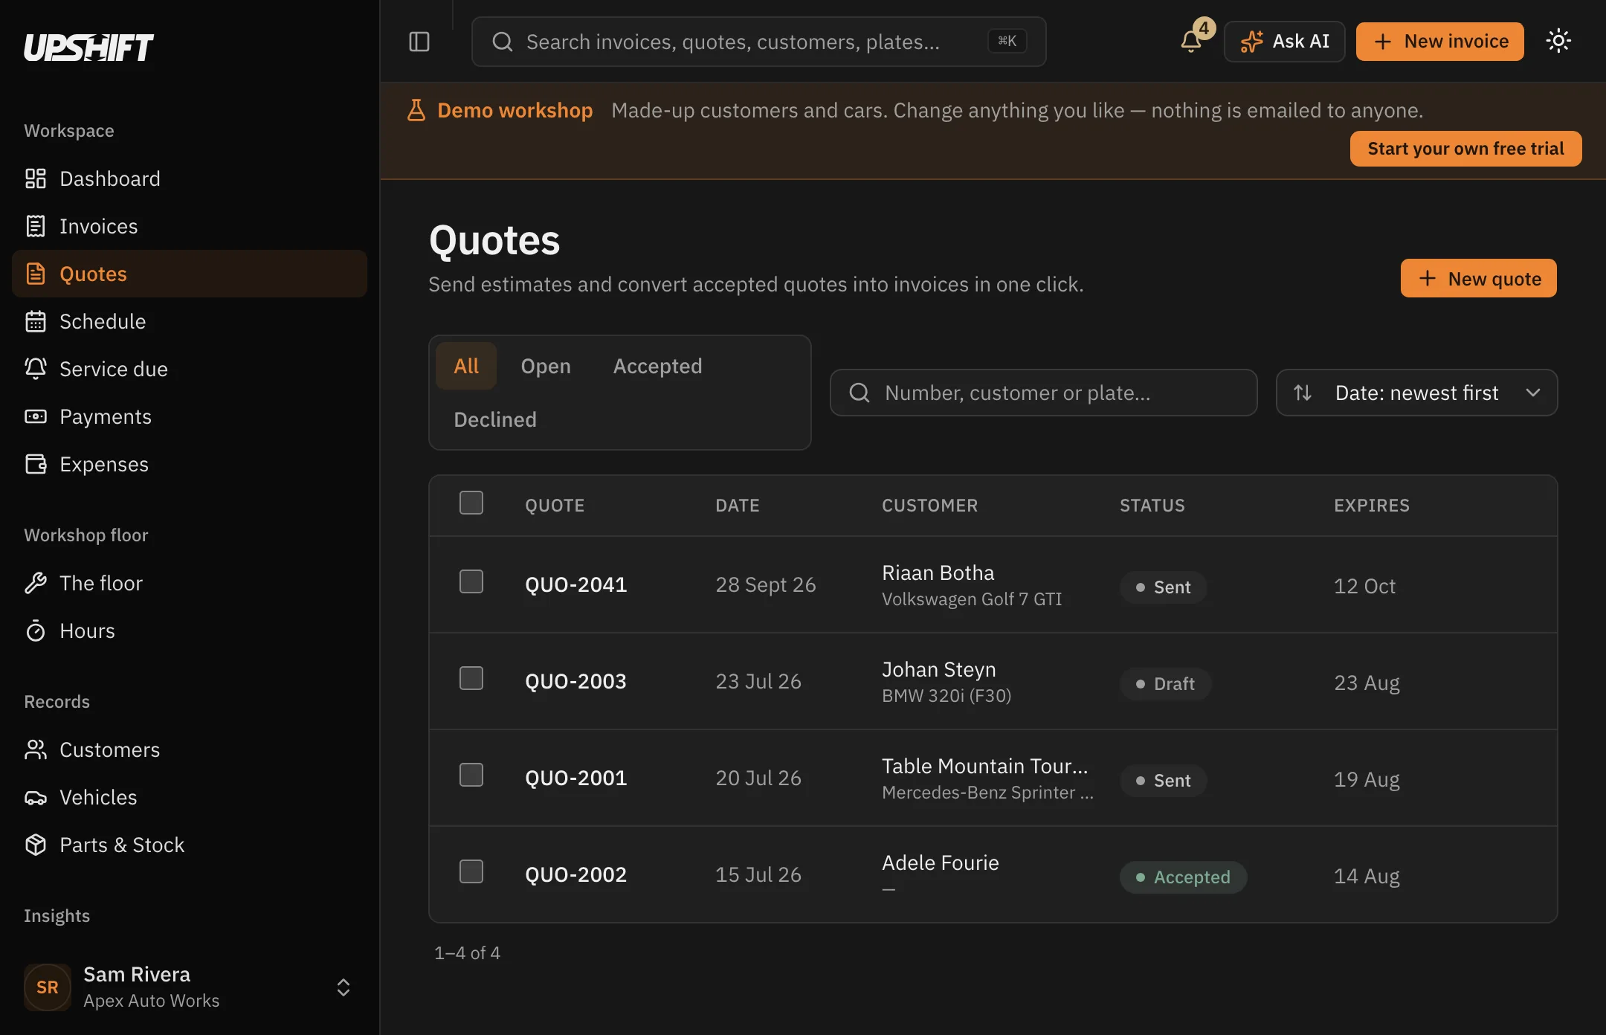Click the UPSHIFT logo

coord(88,48)
